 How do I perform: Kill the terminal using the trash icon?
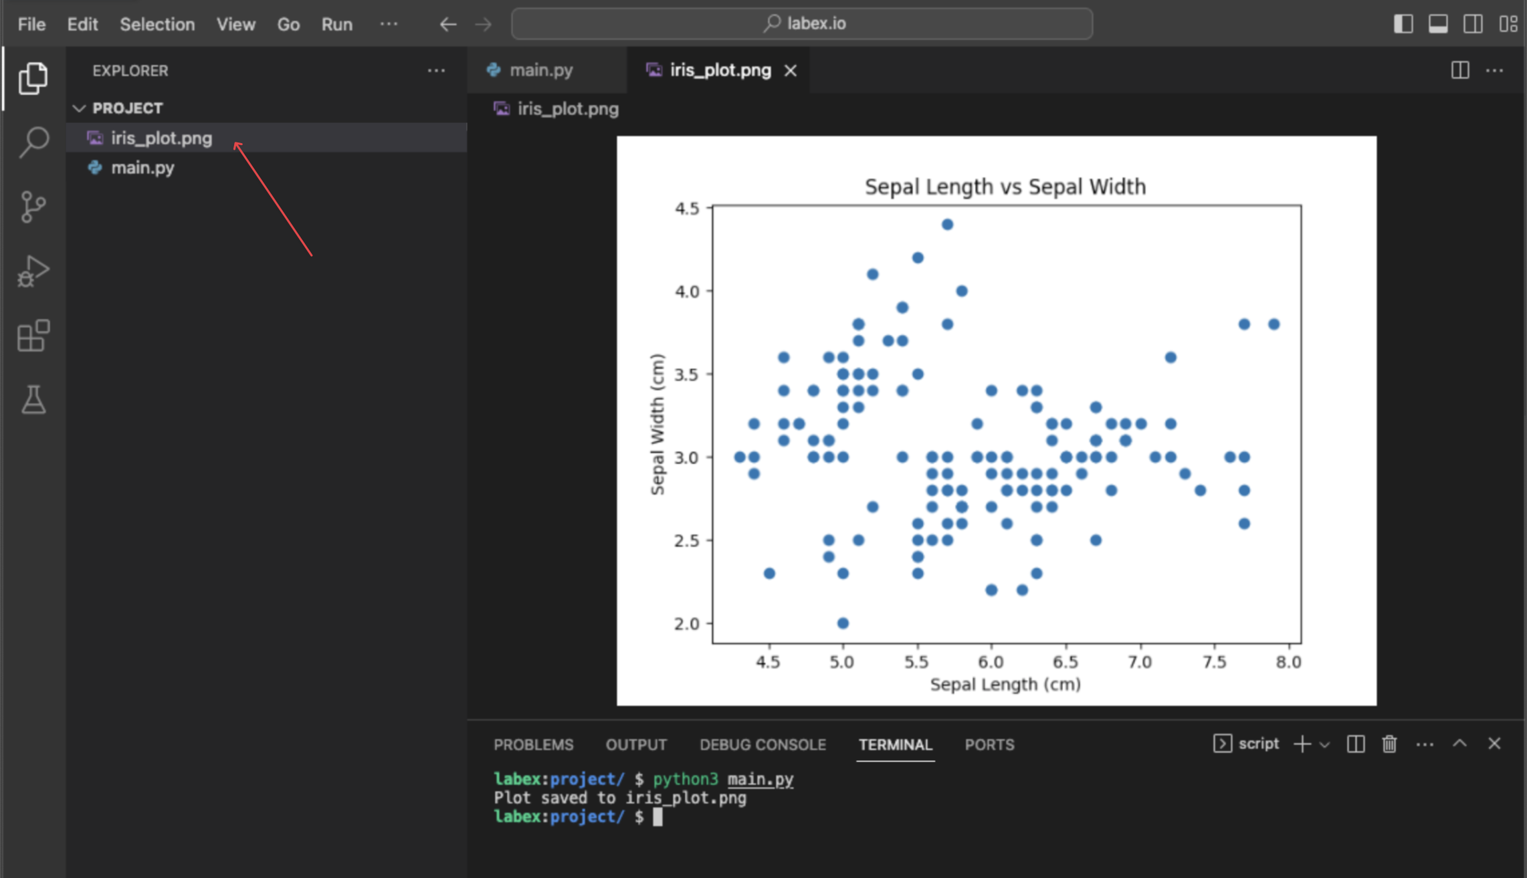pos(1388,744)
